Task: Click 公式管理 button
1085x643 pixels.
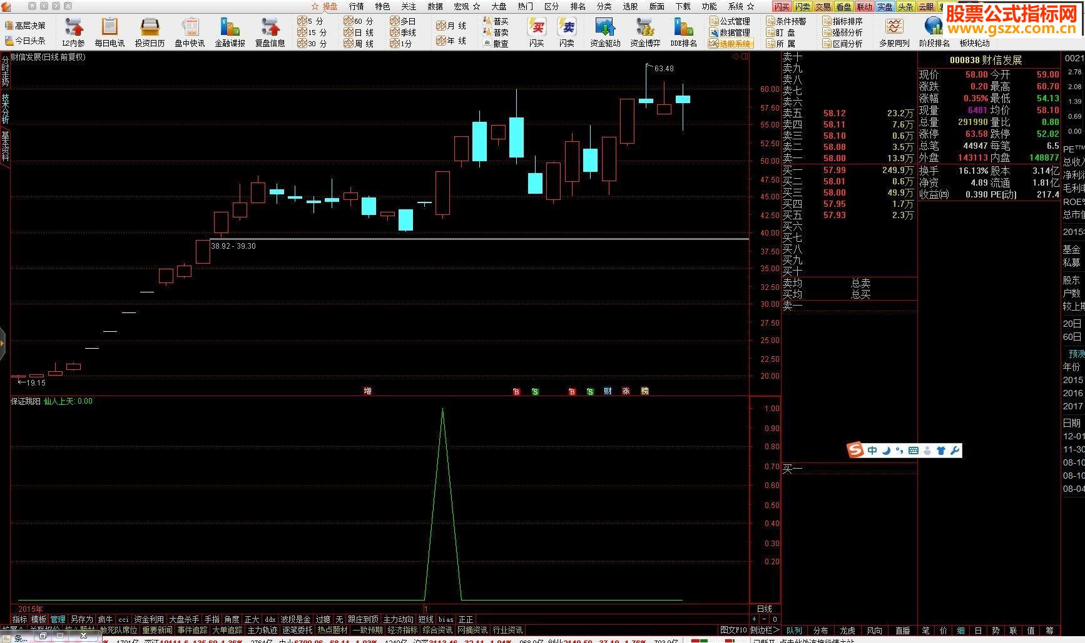Action: (730, 21)
